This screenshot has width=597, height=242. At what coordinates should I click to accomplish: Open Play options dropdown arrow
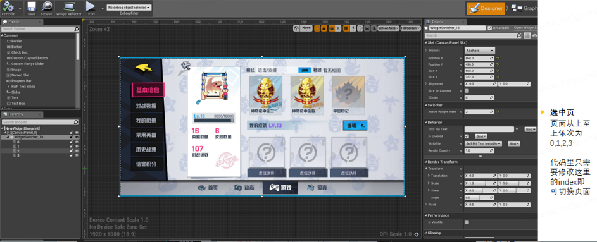tap(103, 8)
